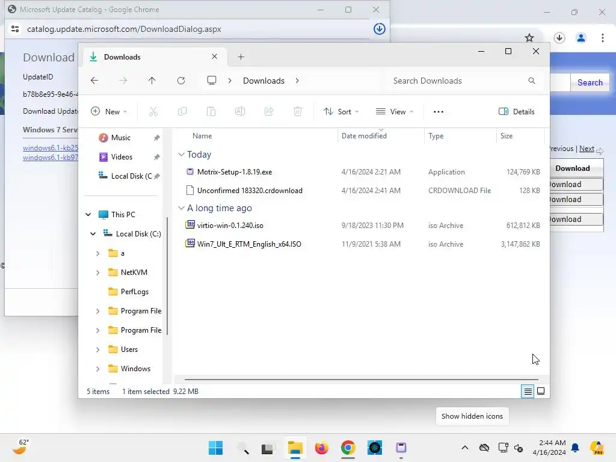Select Motrix-Setup-1.8.19.exe file
Image resolution: width=616 pixels, height=462 pixels.
[235, 171]
